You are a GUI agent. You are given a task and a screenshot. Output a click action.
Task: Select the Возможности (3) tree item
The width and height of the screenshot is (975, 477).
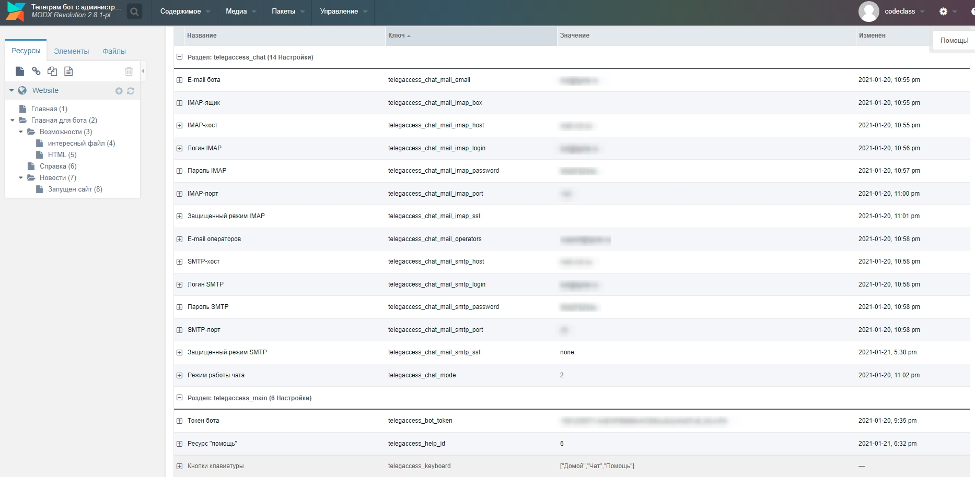click(66, 132)
